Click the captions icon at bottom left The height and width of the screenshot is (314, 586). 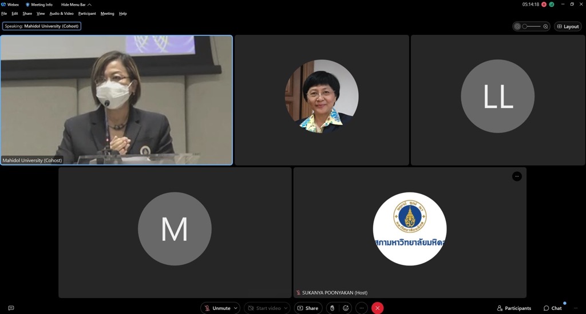(11, 308)
